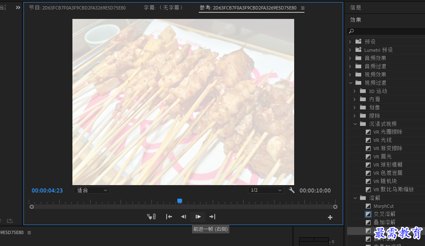This screenshot has width=425, height=246.
Task: Expand the 划像 folder
Action: [355, 107]
